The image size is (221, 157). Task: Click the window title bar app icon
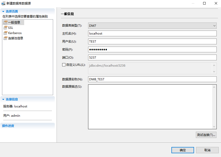coord(3,3)
